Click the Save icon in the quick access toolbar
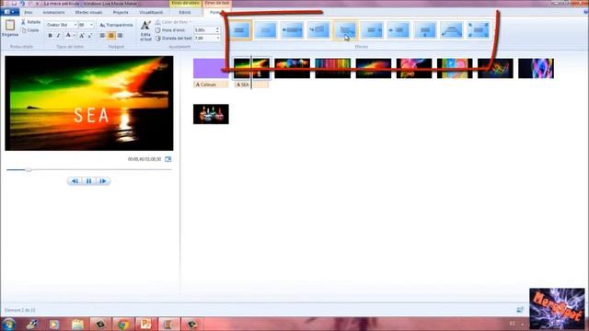Viewport: 589px width, 331px height. [x=15, y=4]
